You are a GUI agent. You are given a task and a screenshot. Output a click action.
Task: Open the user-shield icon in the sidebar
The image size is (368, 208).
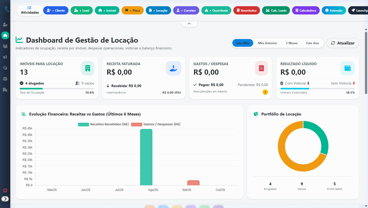(5, 25)
